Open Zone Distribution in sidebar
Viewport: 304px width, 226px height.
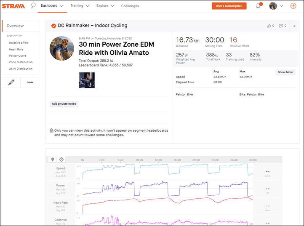pos(21,62)
